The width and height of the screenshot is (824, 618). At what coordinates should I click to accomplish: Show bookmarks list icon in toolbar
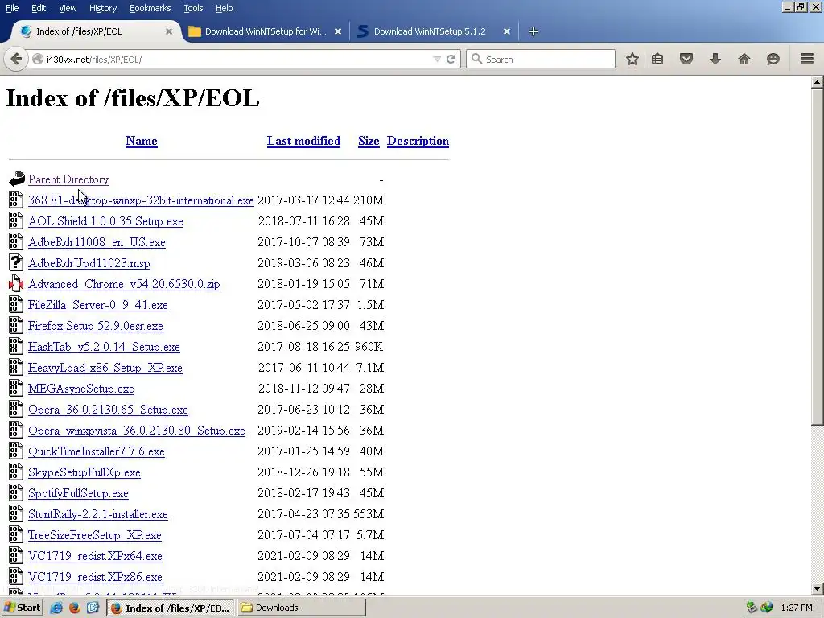click(657, 59)
